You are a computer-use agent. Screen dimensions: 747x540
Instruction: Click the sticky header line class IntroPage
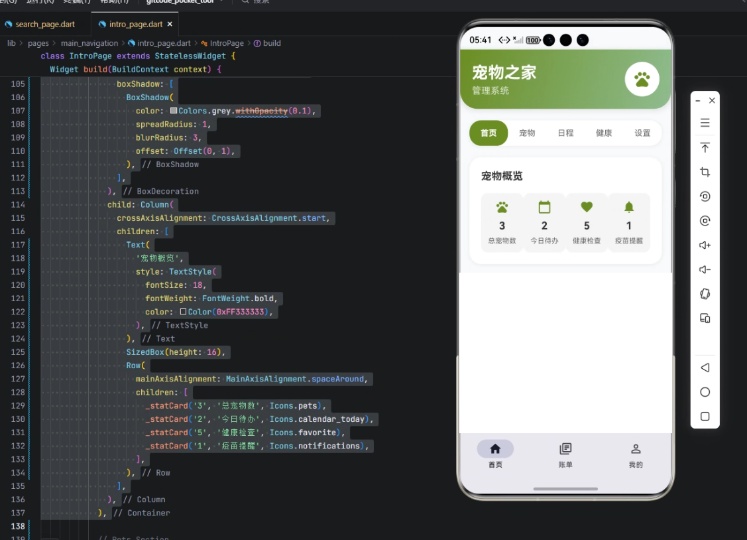(138, 56)
